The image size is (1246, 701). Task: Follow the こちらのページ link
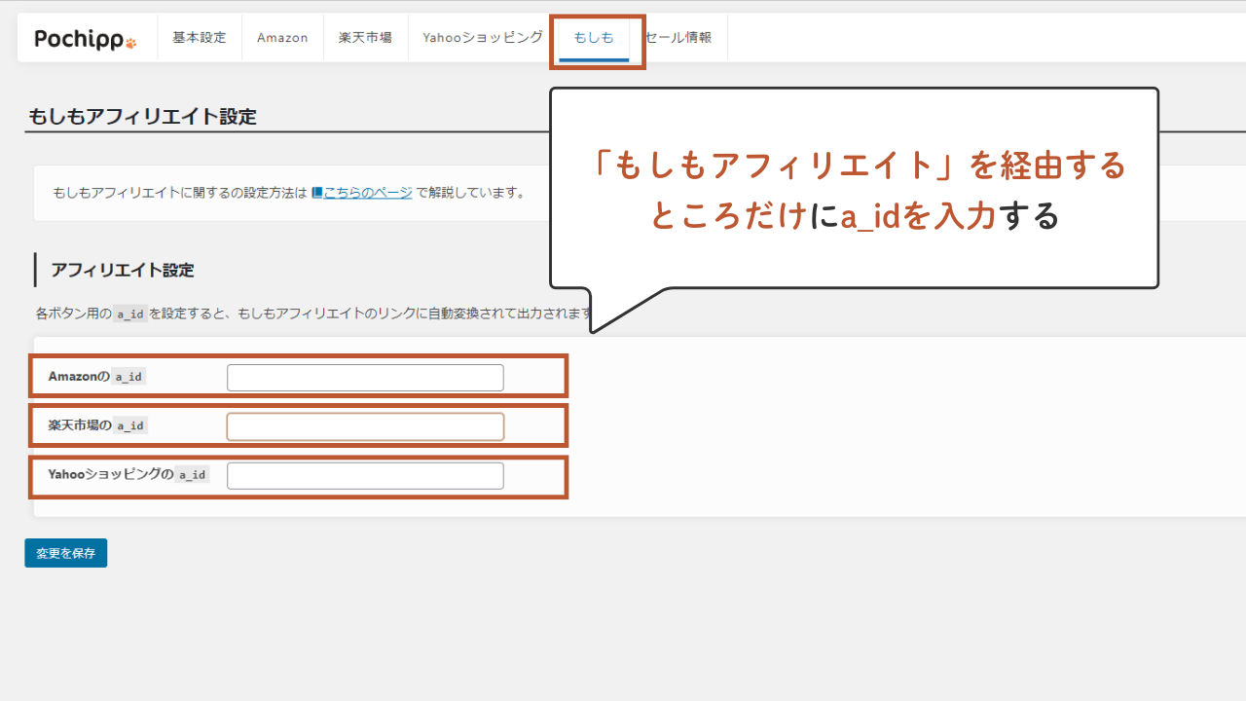tap(368, 193)
